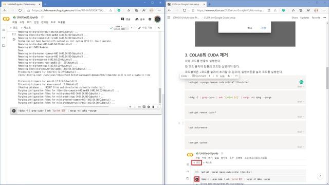329x185 pixels.
Task: Open RAM and disk dropdown arrow
Action: click(132, 28)
